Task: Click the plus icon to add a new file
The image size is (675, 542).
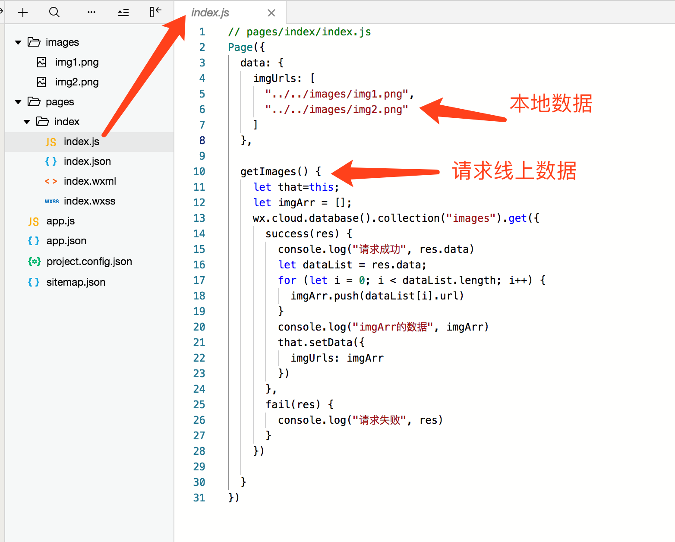Action: [23, 13]
